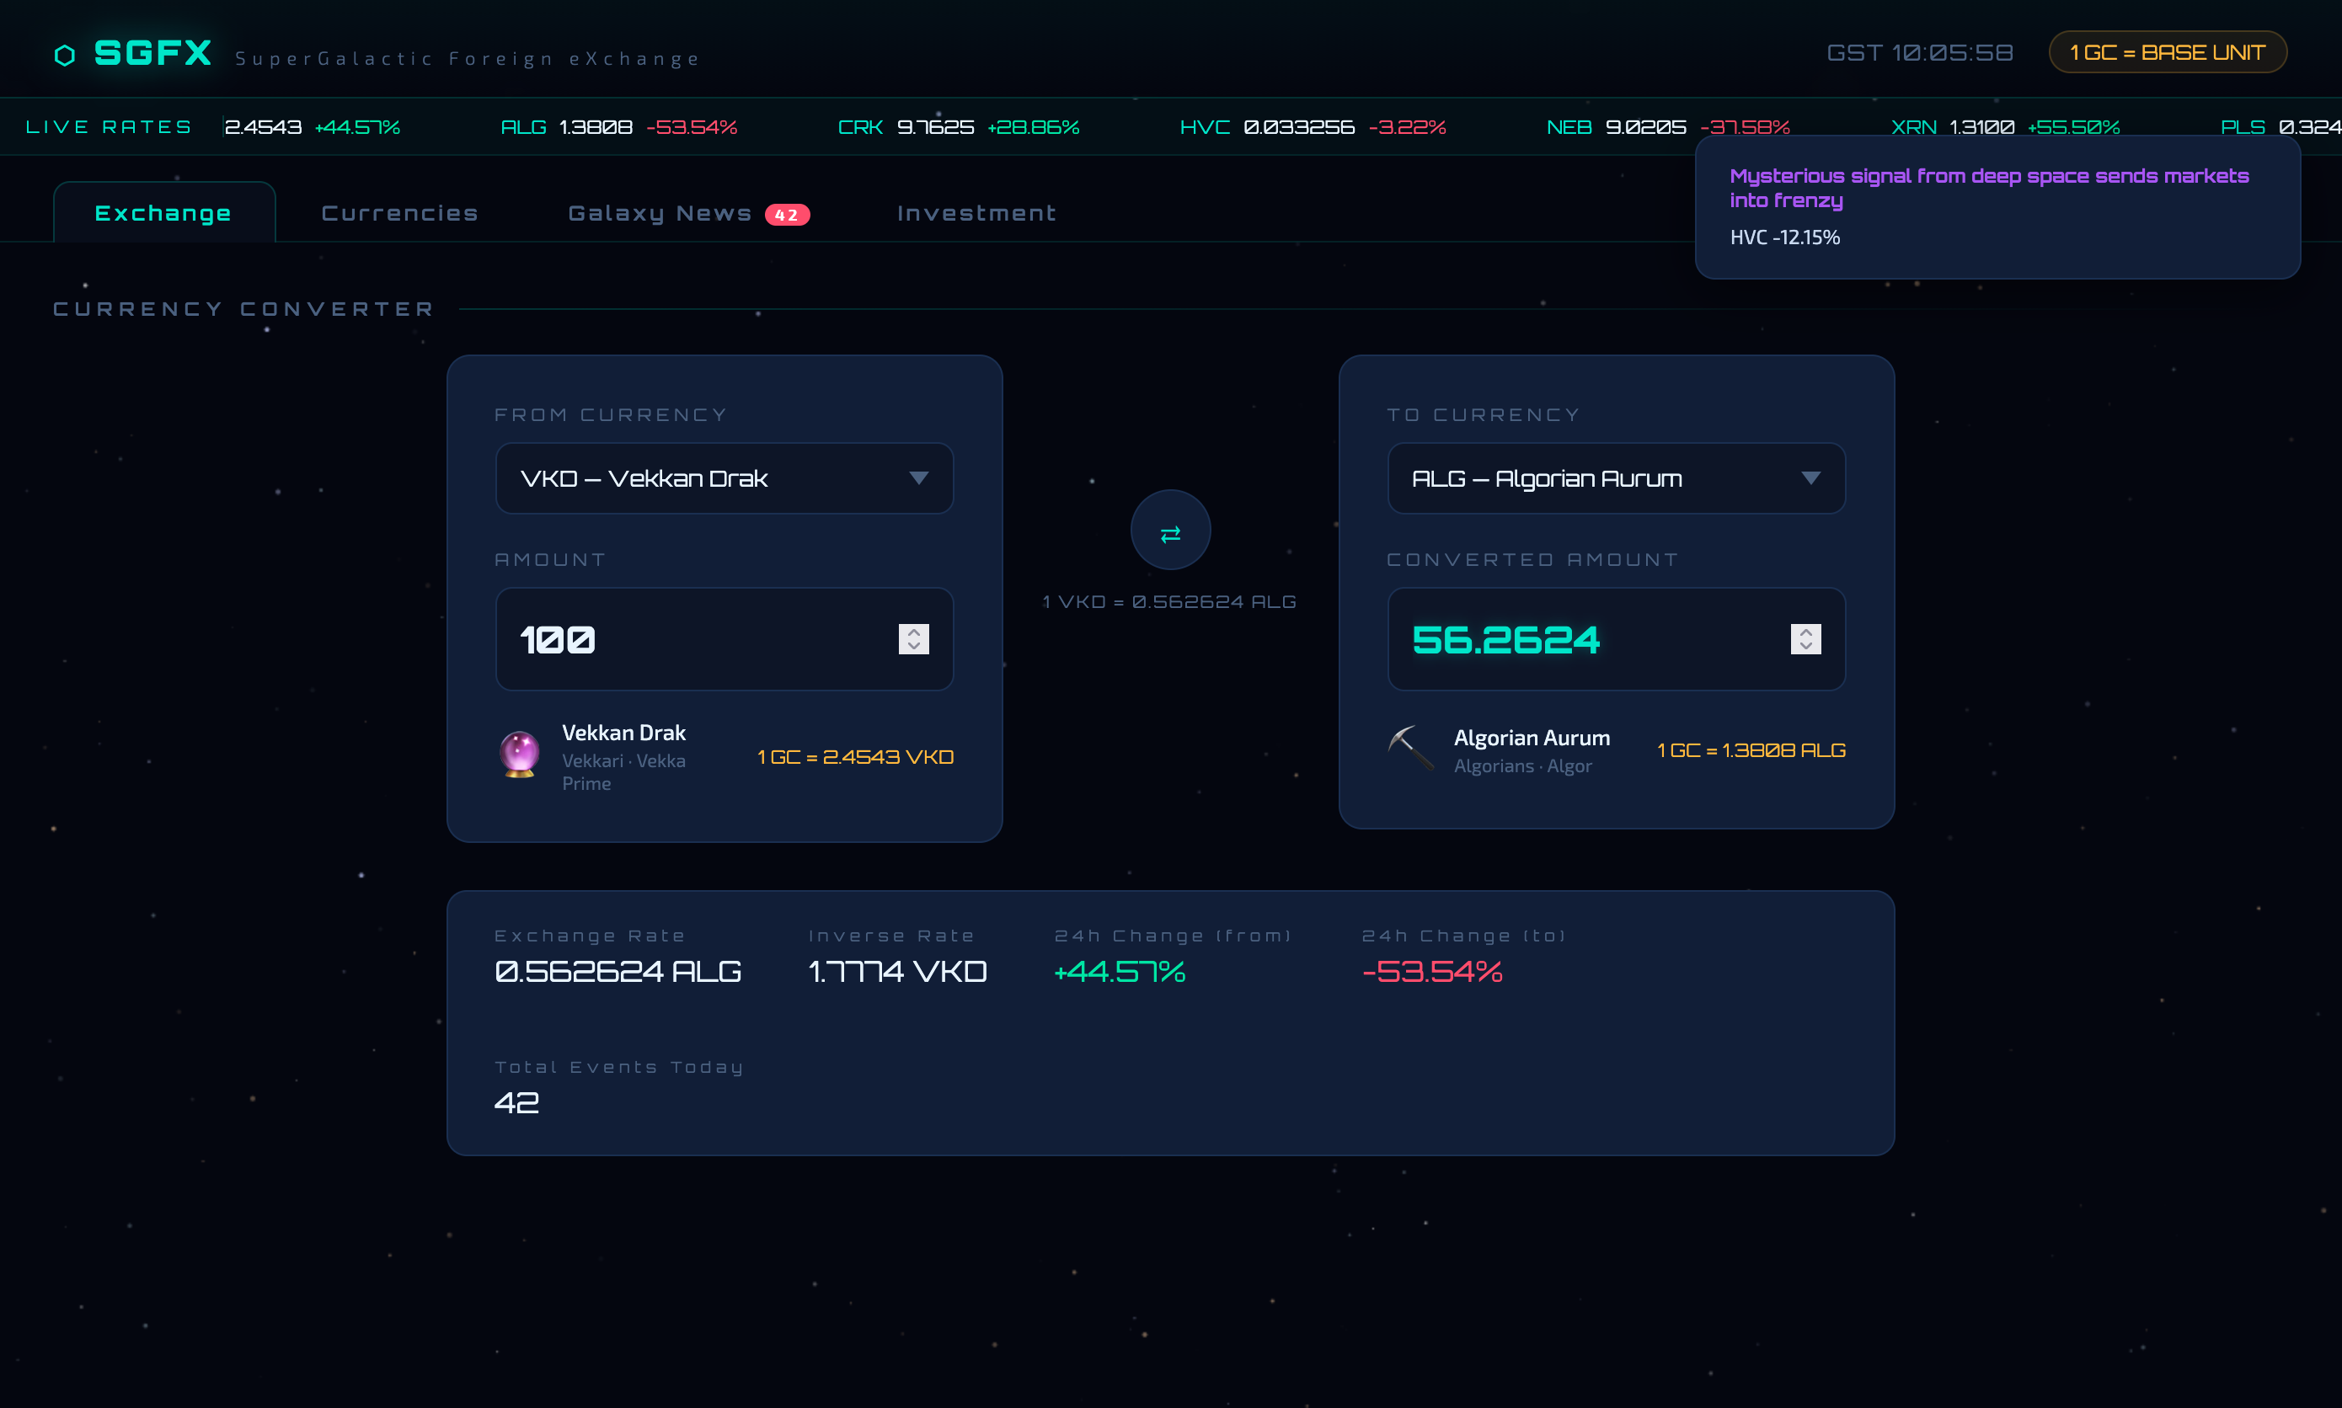Image resolution: width=2342 pixels, height=1408 pixels.
Task: Switch to the Exchange tab
Action: coord(163,212)
